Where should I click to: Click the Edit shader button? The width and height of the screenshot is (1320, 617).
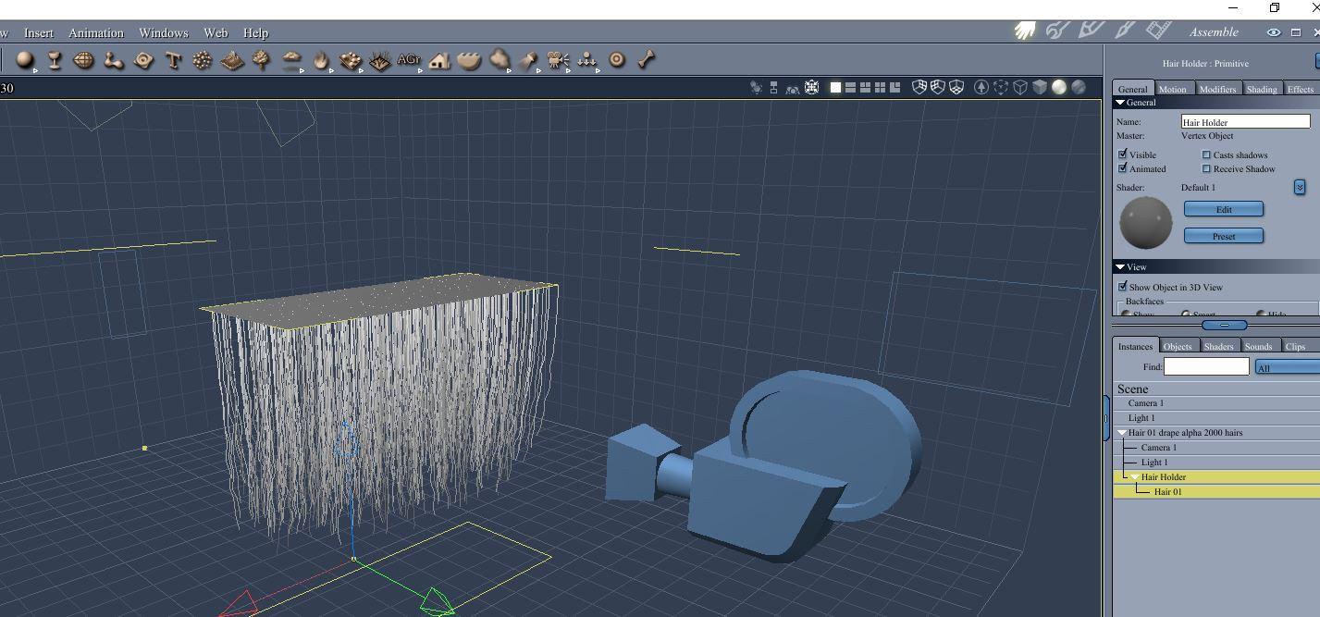pyautogui.click(x=1223, y=209)
